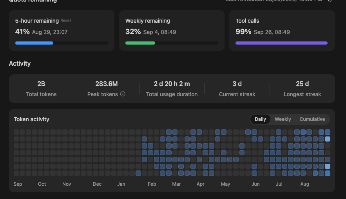Switch token activity to Cumulative view

tap(312, 119)
